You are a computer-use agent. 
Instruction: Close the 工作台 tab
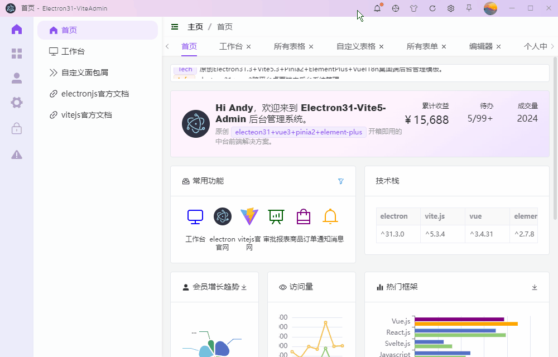248,47
